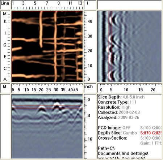Click the red slice band in the vertical cross-section
The width and height of the screenshot is (163, 160).
[x=110, y=47]
